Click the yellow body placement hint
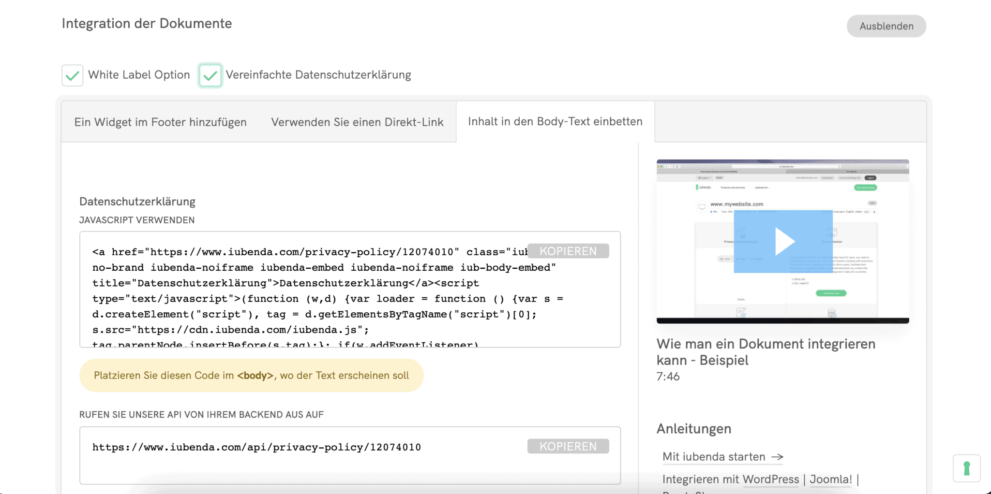991x494 pixels. [x=252, y=376]
